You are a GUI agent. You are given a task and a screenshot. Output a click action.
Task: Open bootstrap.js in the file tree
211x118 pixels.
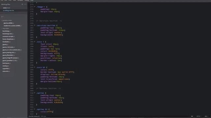6,31
